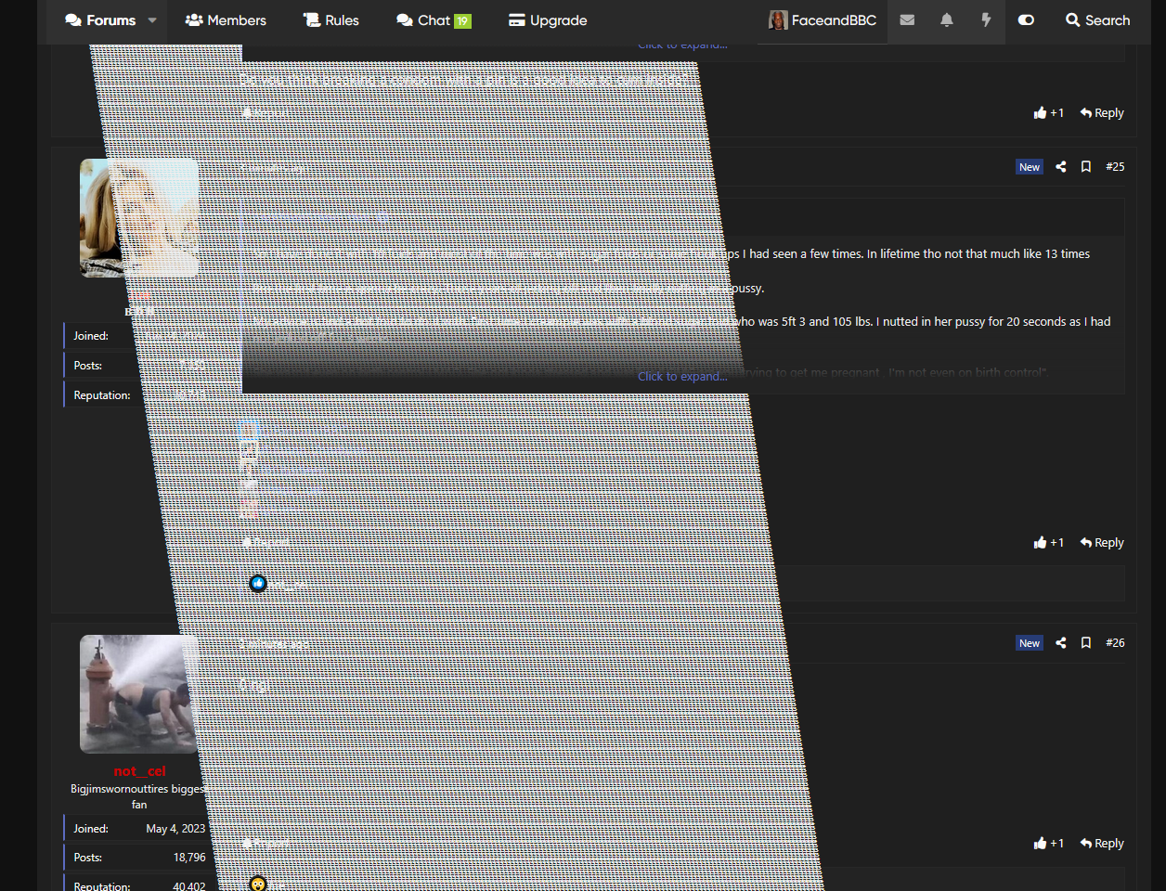Bookmark post #26
1166x891 pixels.
[x=1085, y=643]
